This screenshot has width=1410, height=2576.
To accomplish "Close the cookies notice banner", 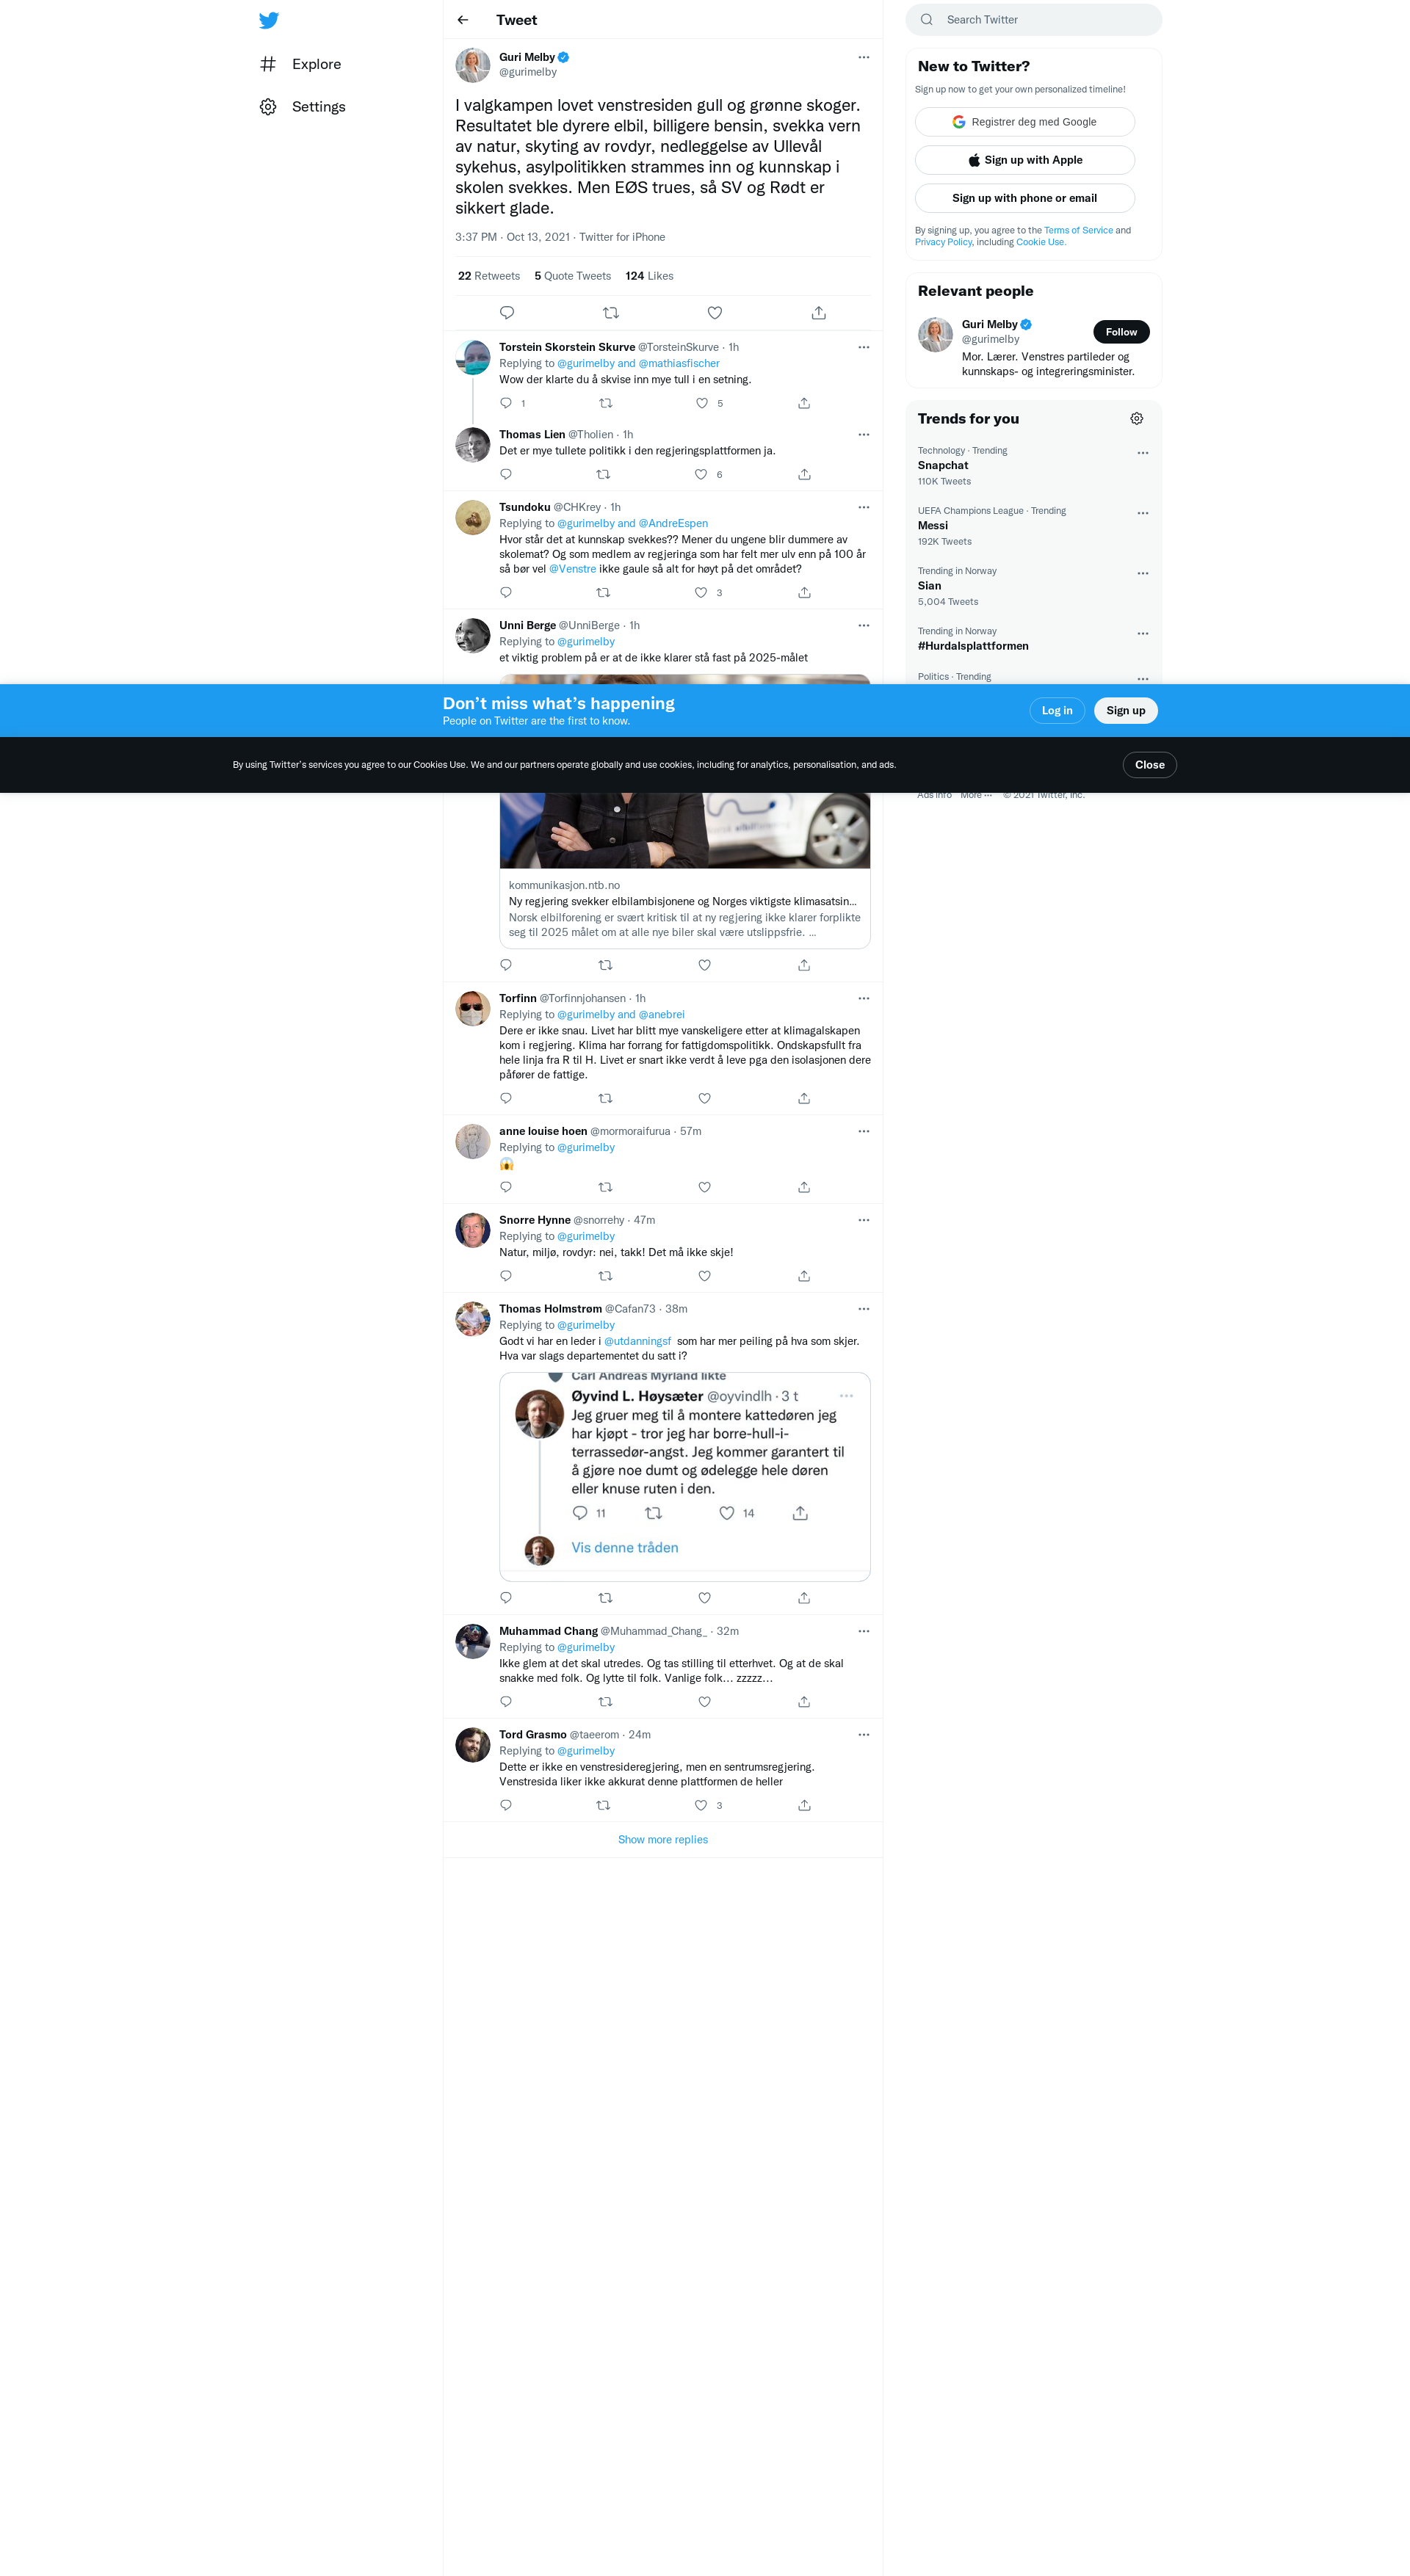I will point(1149,765).
